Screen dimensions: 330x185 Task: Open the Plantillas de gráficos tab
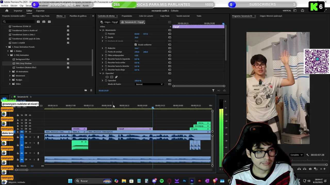78,16
